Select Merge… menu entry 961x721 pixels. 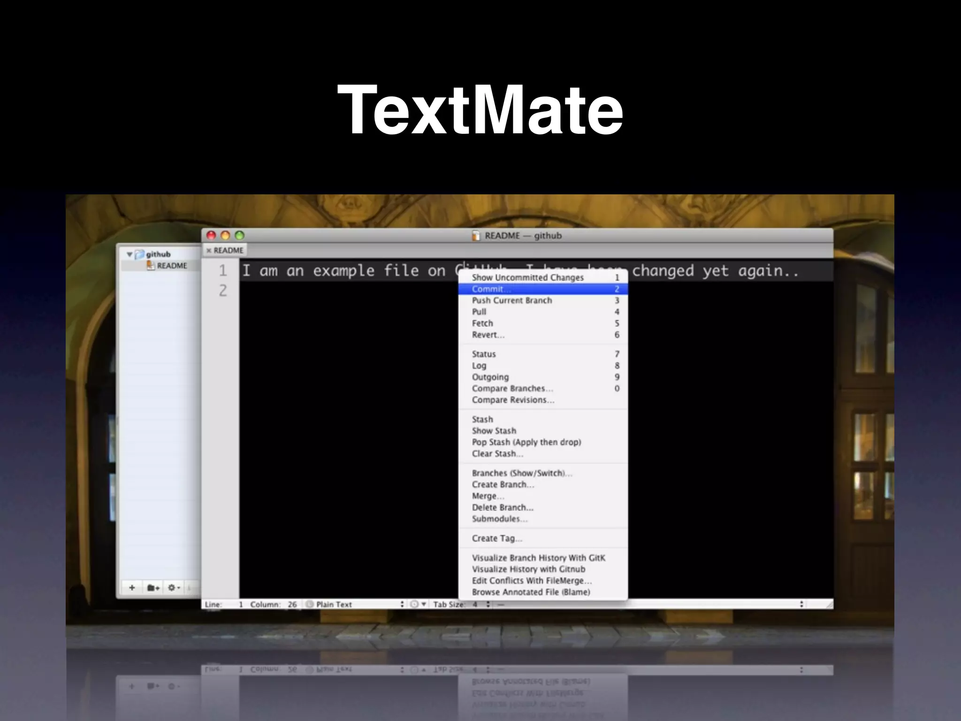[543, 496]
